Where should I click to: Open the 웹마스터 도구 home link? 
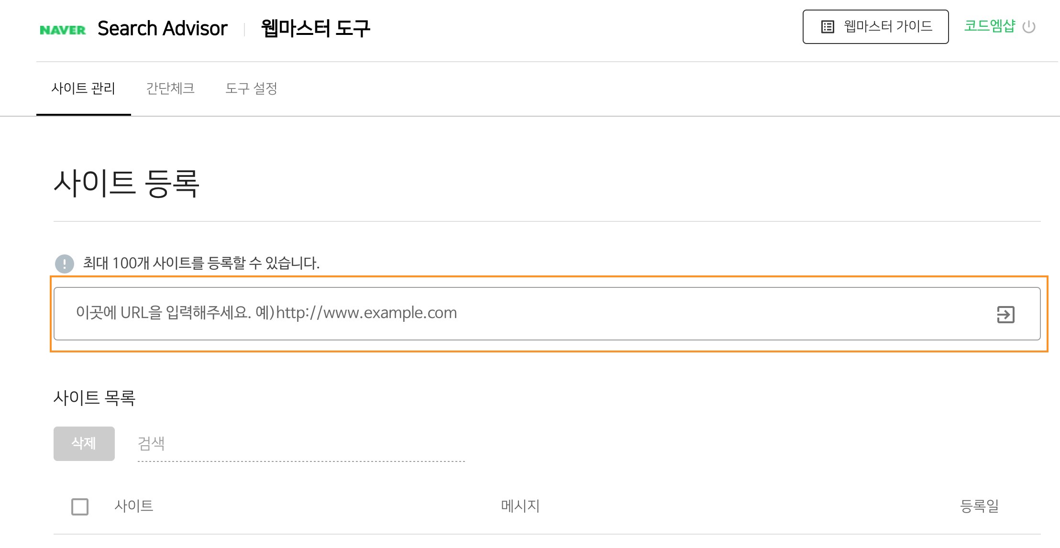tap(316, 29)
